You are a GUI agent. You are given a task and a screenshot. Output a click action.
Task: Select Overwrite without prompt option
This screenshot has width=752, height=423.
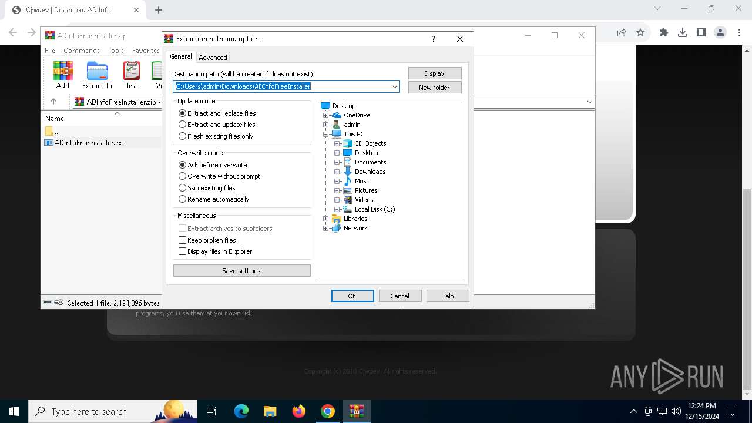click(x=220, y=176)
